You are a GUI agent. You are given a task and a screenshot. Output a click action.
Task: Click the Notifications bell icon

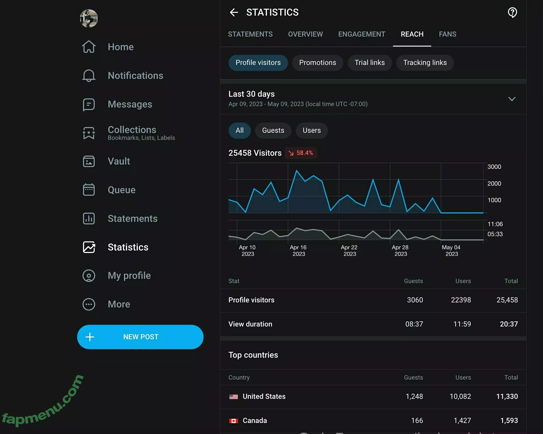(x=89, y=75)
